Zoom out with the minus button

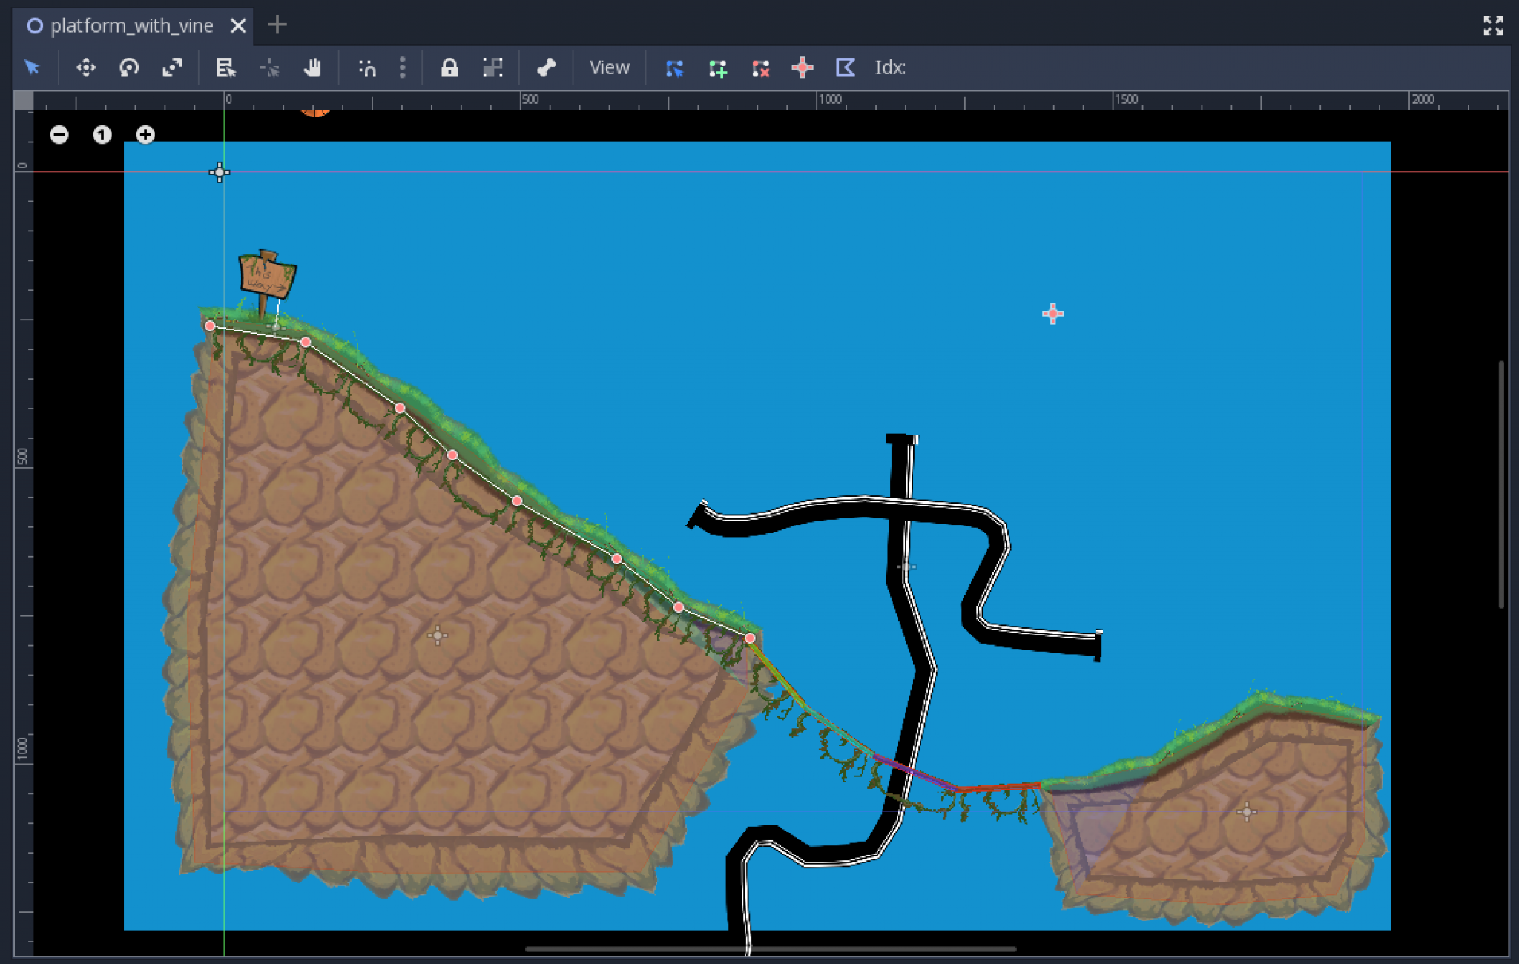tap(59, 135)
